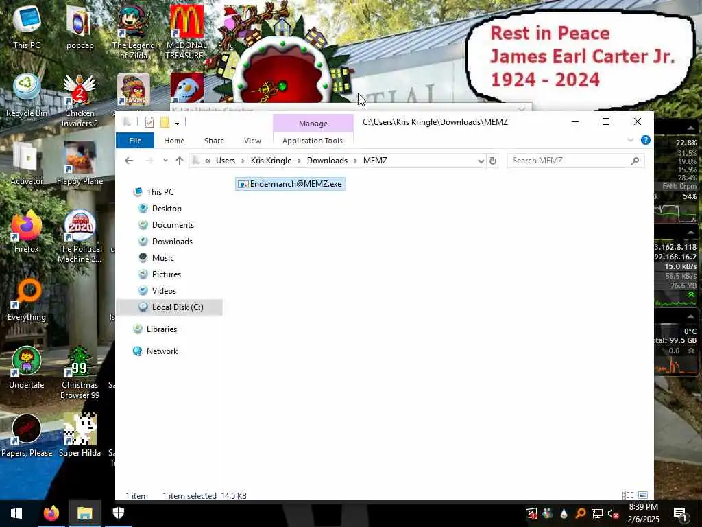Screen dimensions: 702x527
Task: Select Downloads in navigation pane
Action: tap(172, 241)
